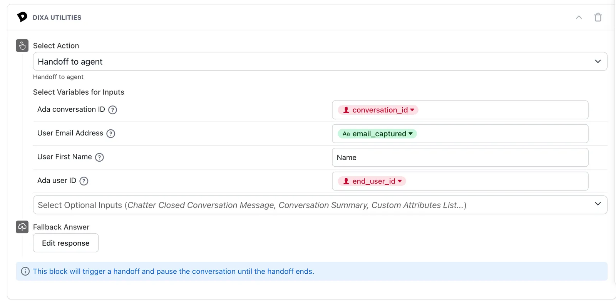Click the person icon on conversation_id chip
This screenshot has height=301, width=616.
(x=346, y=110)
